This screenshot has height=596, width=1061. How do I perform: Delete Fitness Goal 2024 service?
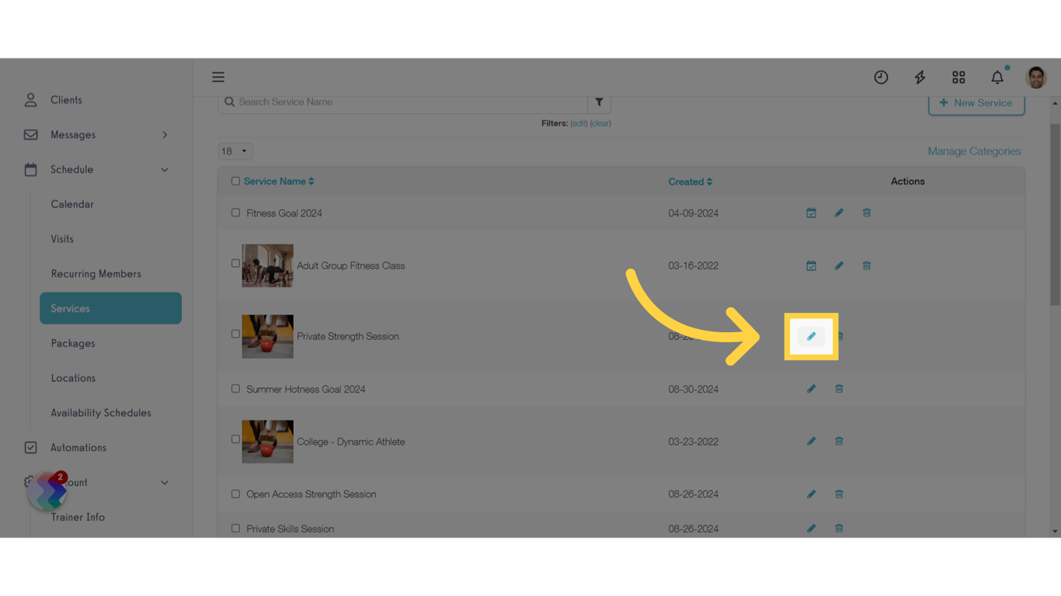(867, 213)
